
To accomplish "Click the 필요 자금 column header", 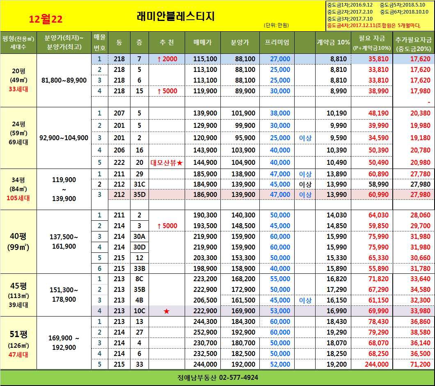I will point(372,42).
